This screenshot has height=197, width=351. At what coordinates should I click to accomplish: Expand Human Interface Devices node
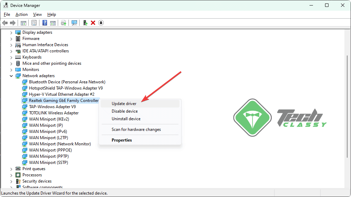(x=11, y=45)
